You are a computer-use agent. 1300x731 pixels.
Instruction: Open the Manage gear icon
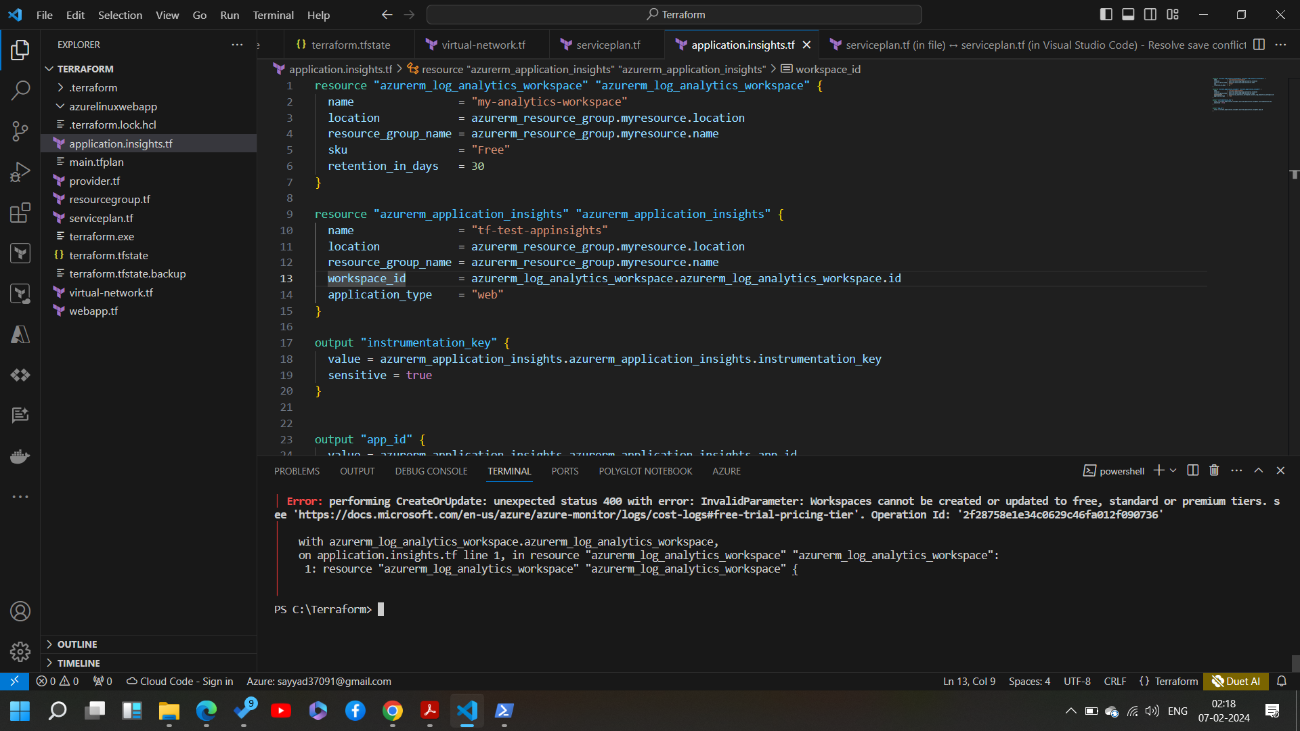click(x=20, y=652)
